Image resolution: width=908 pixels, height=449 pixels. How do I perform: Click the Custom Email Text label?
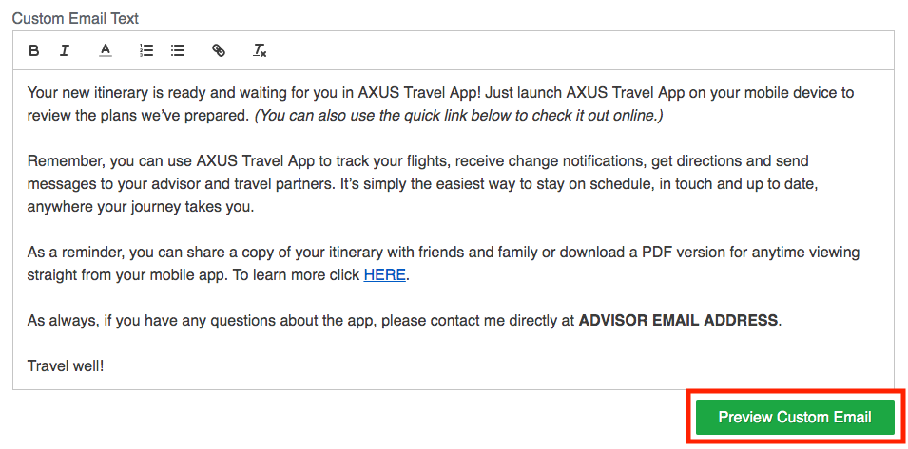(76, 18)
